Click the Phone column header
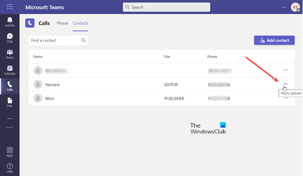The height and width of the screenshot is (176, 303). pos(212,57)
